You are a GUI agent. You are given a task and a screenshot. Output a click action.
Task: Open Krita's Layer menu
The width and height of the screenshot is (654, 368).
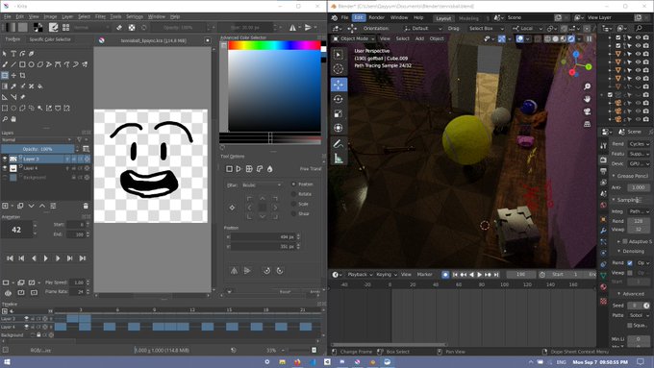(67, 16)
